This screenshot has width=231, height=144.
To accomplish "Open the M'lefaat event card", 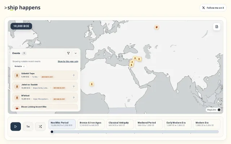I will pyautogui.click(x=45, y=98).
